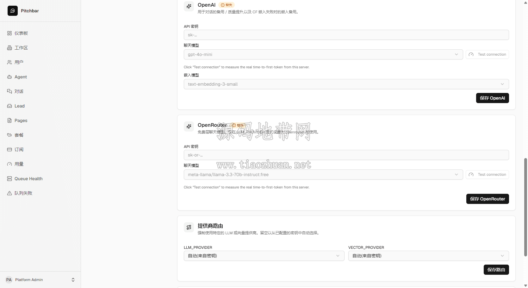Image resolution: width=528 pixels, height=288 pixels.
Task: Test connection for the OpenAI chat model
Action: (487, 54)
